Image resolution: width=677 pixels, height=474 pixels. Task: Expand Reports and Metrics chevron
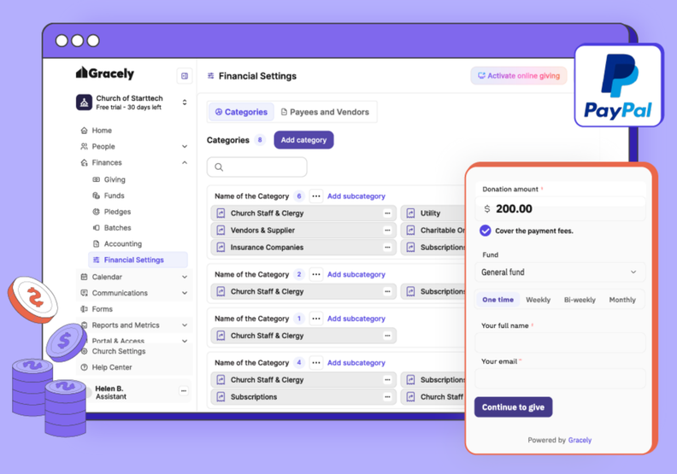tap(185, 325)
